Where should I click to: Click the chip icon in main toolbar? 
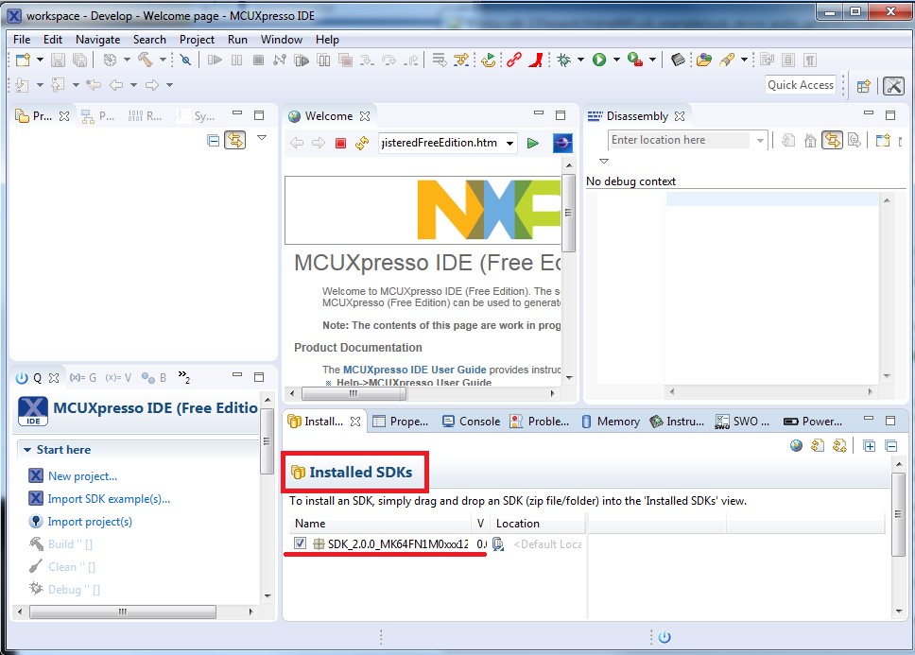[x=678, y=60]
